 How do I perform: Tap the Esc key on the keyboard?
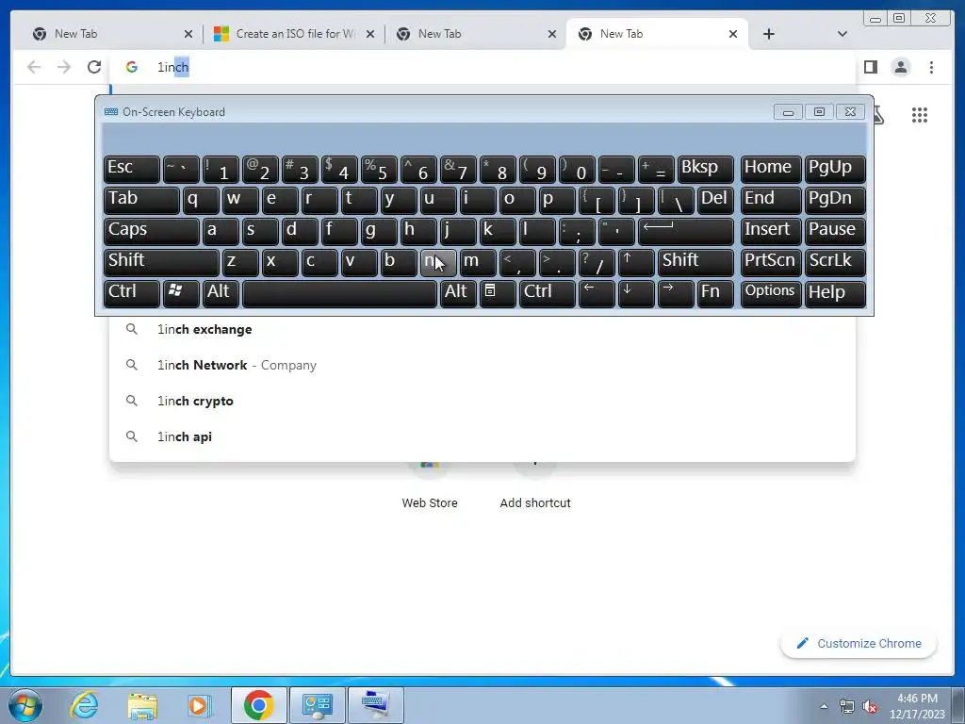coord(132,169)
